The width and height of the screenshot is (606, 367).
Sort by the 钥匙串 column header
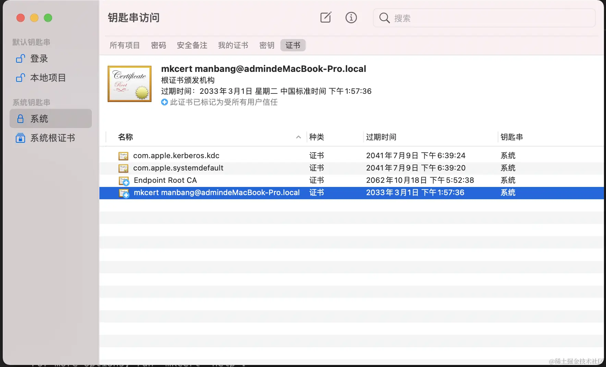(x=511, y=137)
